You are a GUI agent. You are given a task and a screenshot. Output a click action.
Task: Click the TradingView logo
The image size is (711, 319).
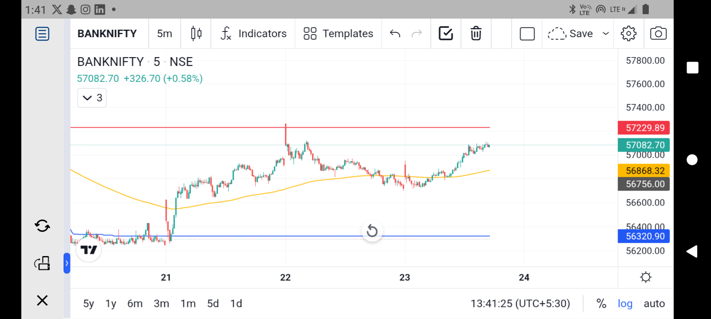pos(89,250)
